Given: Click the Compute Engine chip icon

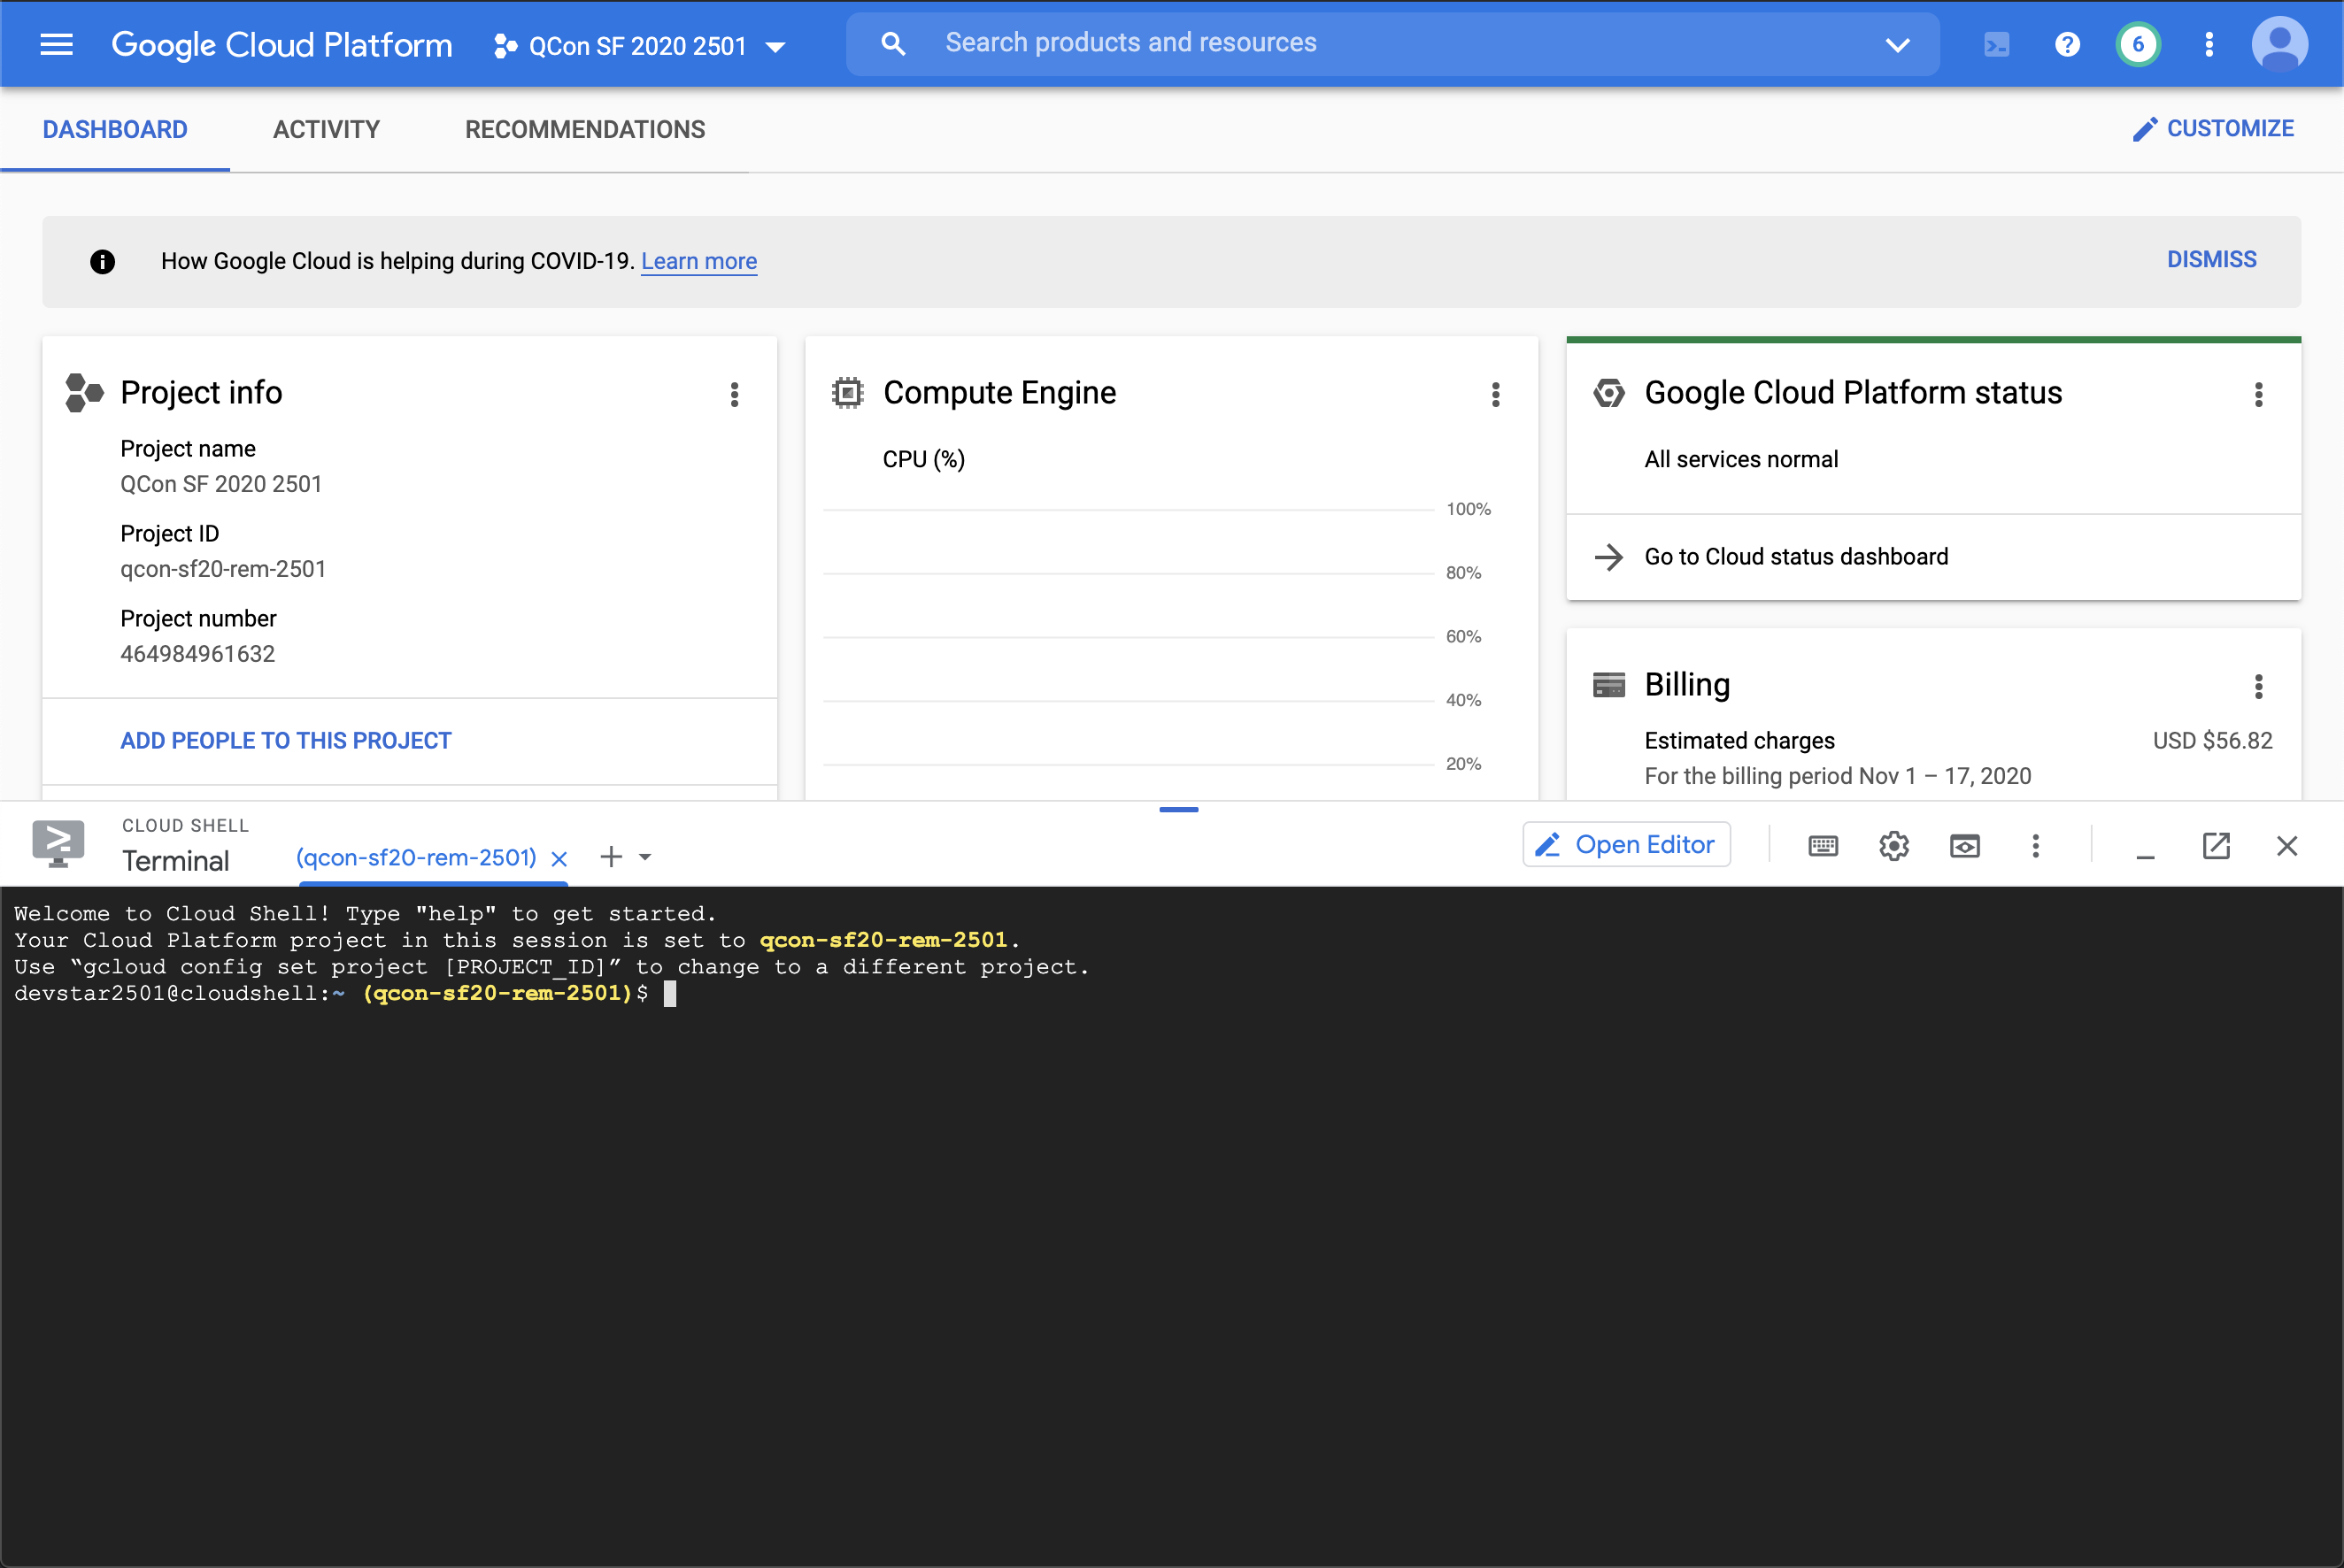Looking at the screenshot, I should 847,393.
